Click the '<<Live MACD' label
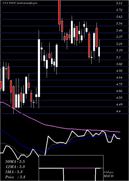Viewport: 129px width, 181px height. [x=109, y=174]
